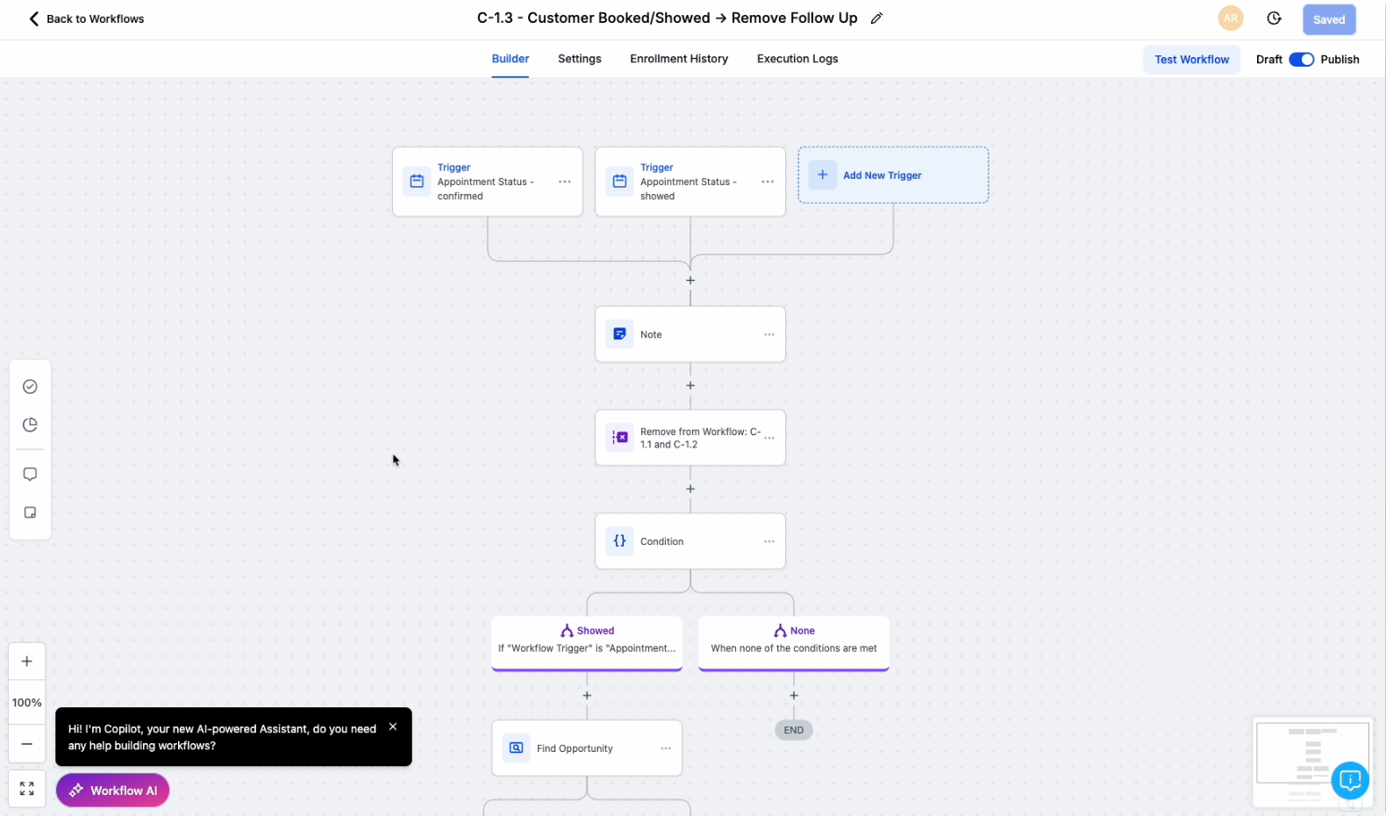Launch the Workflow AI button
This screenshot has height=816, width=1386.
(112, 791)
